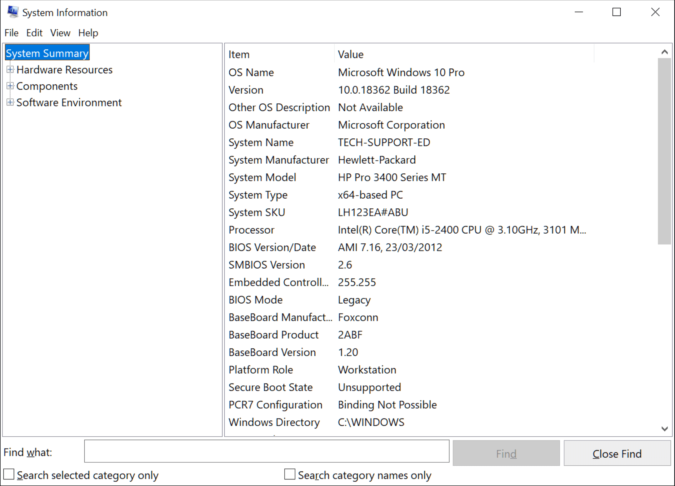Image resolution: width=675 pixels, height=486 pixels.
Task: Select the OS Name row
Action: (x=409, y=72)
